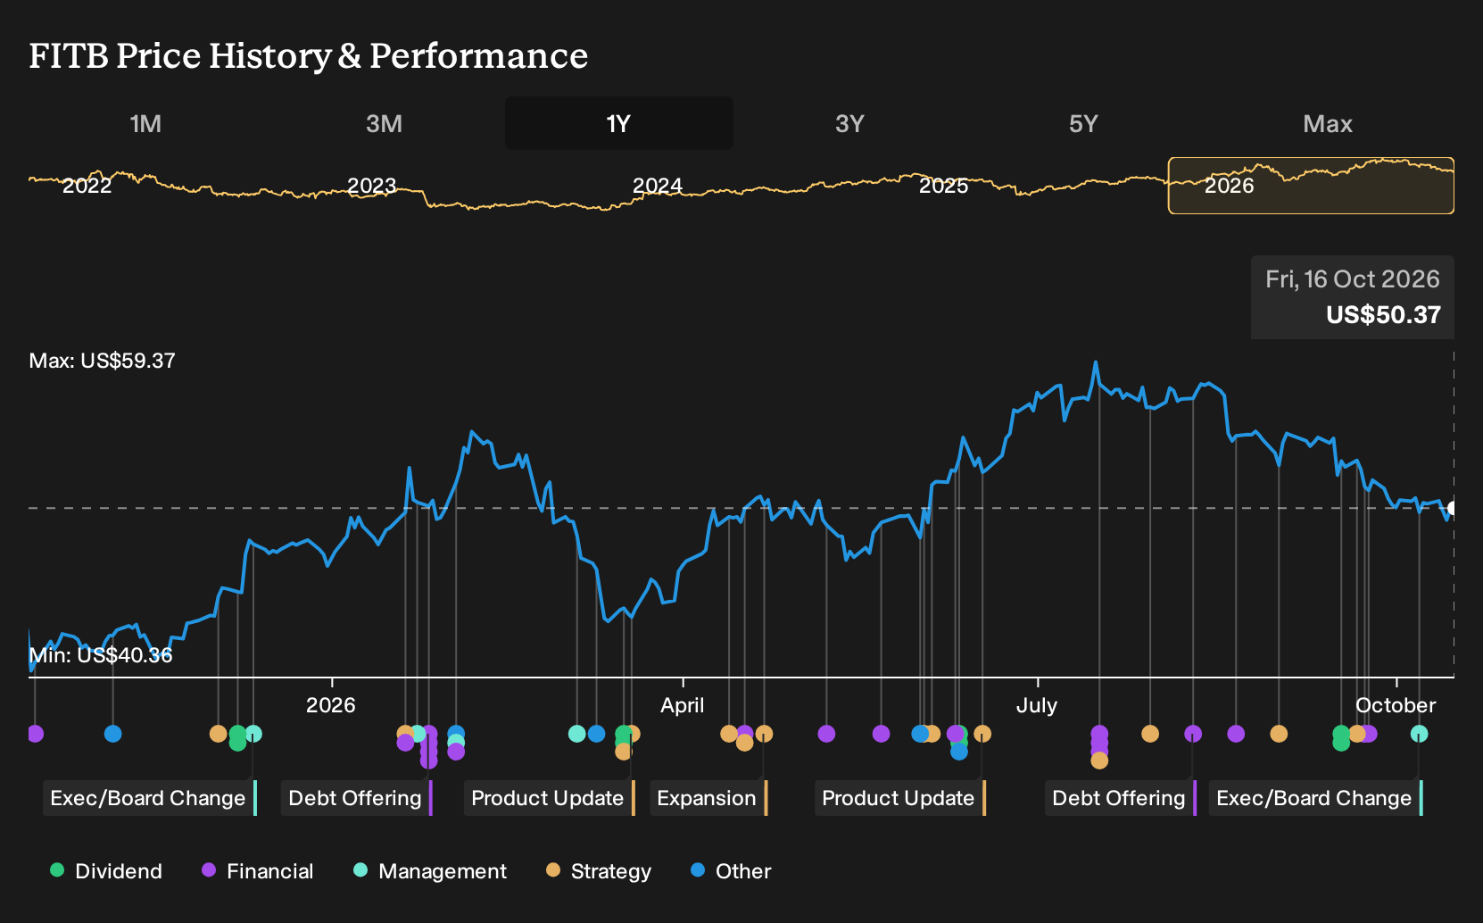Open the leftmost Exec/Board Change event label

[x=150, y=798]
